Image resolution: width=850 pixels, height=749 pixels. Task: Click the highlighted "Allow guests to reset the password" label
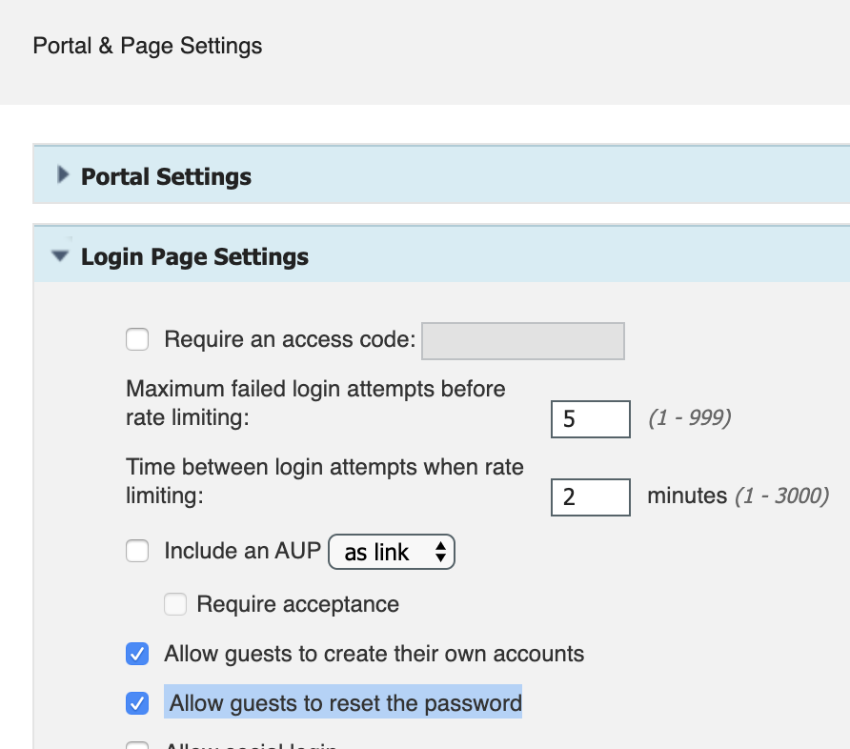pyautogui.click(x=345, y=703)
